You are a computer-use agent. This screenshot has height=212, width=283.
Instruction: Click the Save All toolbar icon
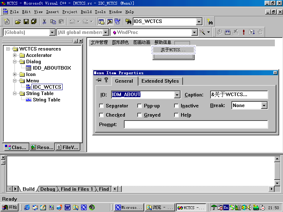[x=34, y=22]
